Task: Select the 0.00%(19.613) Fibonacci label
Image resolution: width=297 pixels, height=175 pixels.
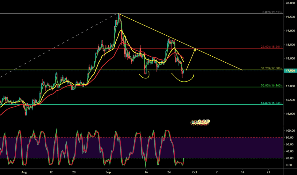Action: point(272,12)
